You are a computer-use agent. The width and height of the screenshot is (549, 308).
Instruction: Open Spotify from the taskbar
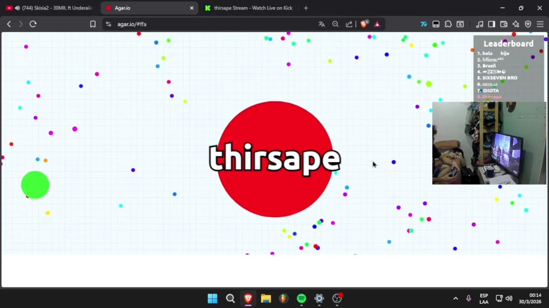(302, 299)
